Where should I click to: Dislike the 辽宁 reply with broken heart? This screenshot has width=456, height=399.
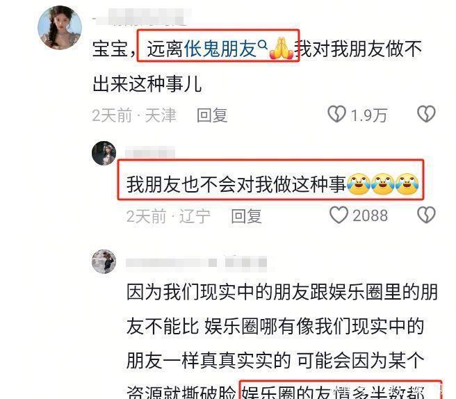pyautogui.click(x=426, y=215)
